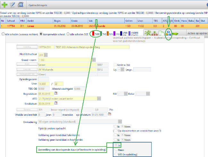This screenshot has height=157, width=208.
Task: Click the copy documents icon
Action: [x=162, y=33]
